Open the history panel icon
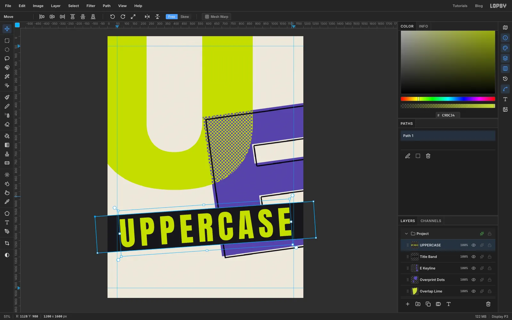 tap(505, 79)
